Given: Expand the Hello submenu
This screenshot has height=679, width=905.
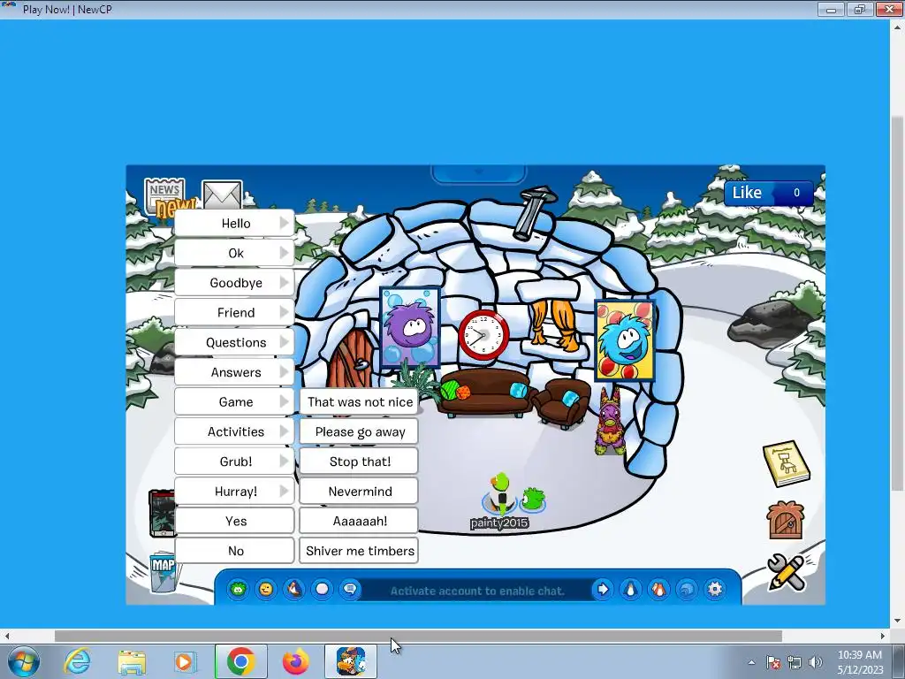Looking at the screenshot, I should (x=234, y=223).
